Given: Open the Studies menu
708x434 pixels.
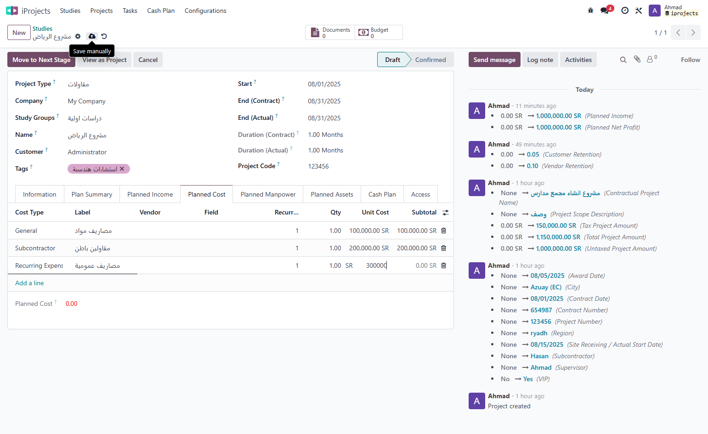Looking at the screenshot, I should coord(70,11).
